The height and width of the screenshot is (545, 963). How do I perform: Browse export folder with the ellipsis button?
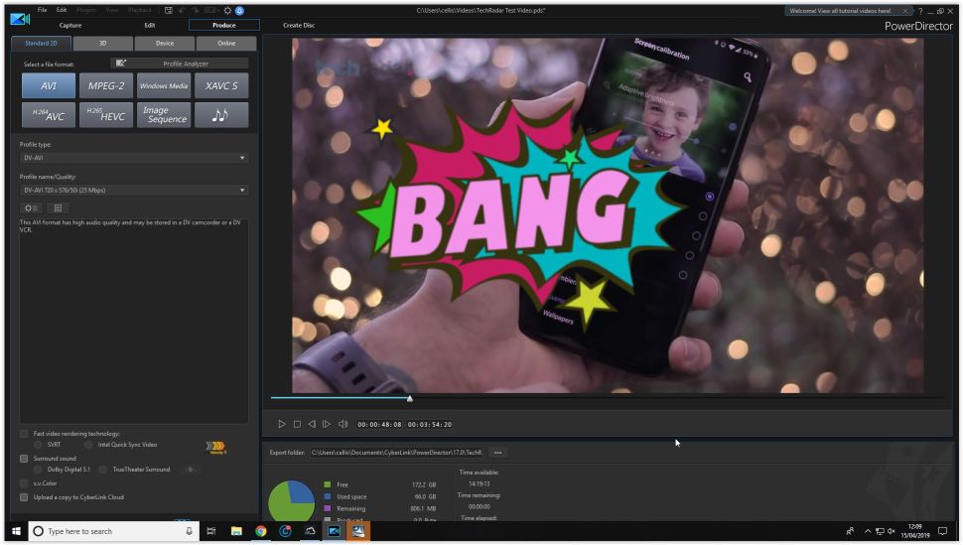pos(497,453)
